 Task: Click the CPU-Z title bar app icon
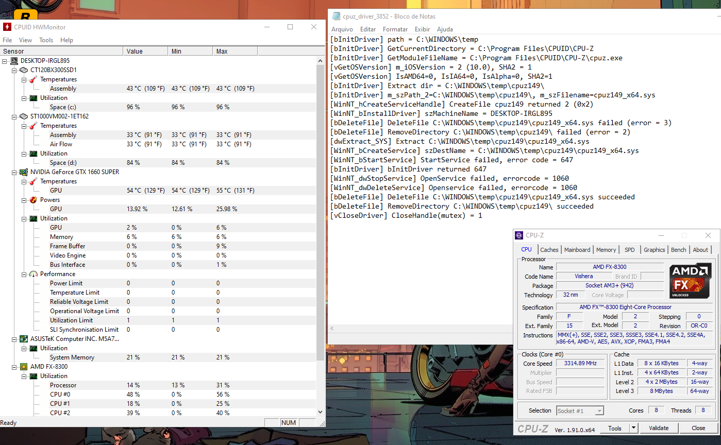519,235
